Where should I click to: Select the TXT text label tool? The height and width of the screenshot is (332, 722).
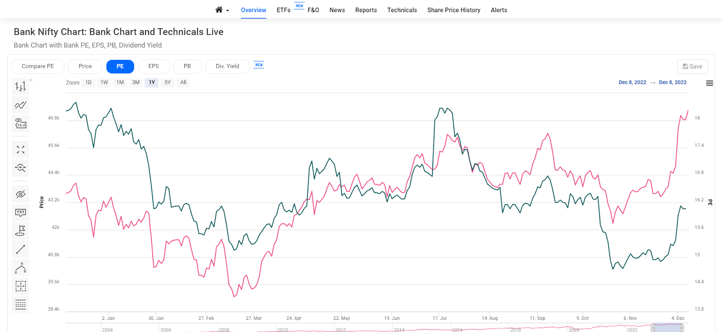(20, 212)
